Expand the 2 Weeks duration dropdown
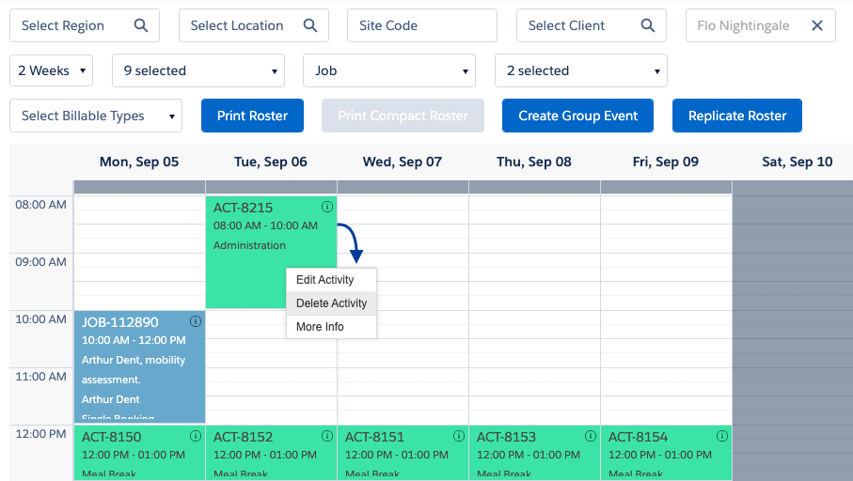The width and height of the screenshot is (853, 481). point(51,70)
